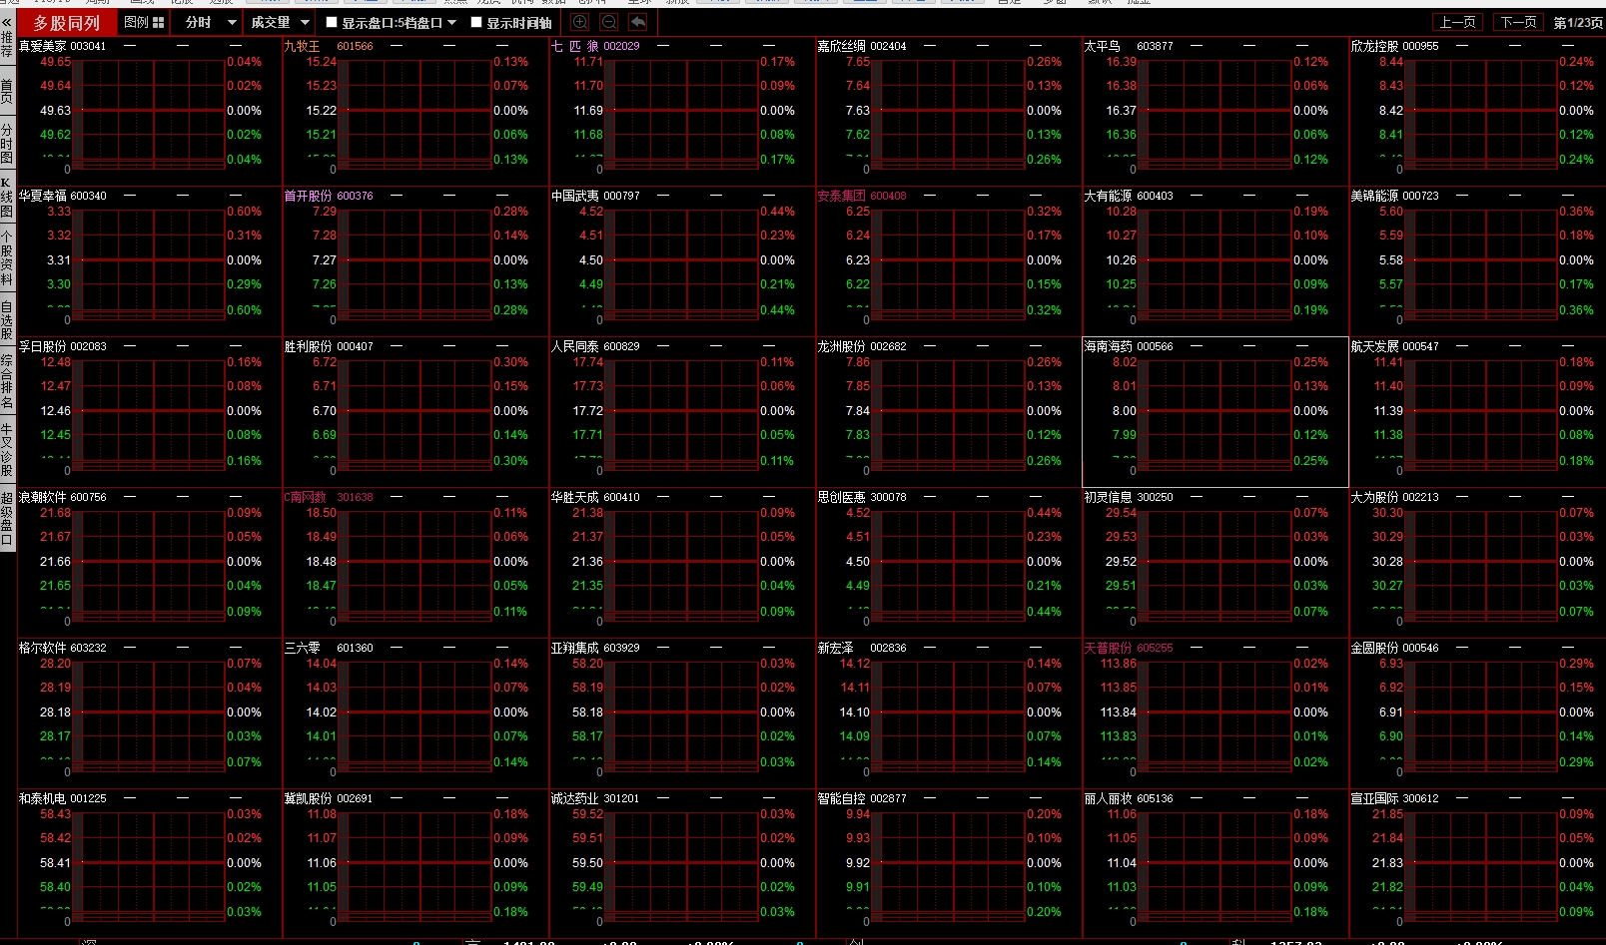Open the 推荐 sidebar tab

7,46
